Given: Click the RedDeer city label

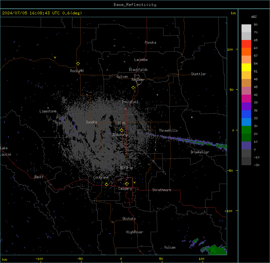Looking at the screenshot, I should coord(138,80).
